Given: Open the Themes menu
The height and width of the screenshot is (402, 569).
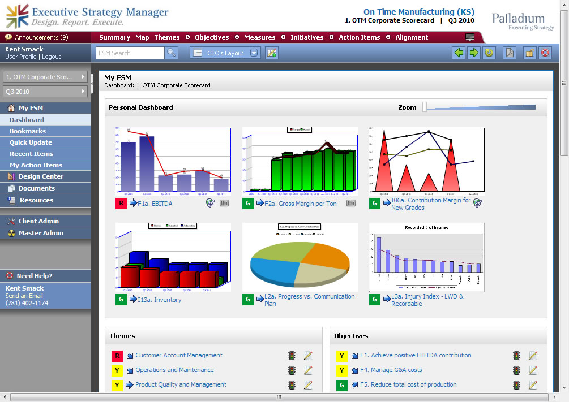Looking at the screenshot, I should 167,37.
